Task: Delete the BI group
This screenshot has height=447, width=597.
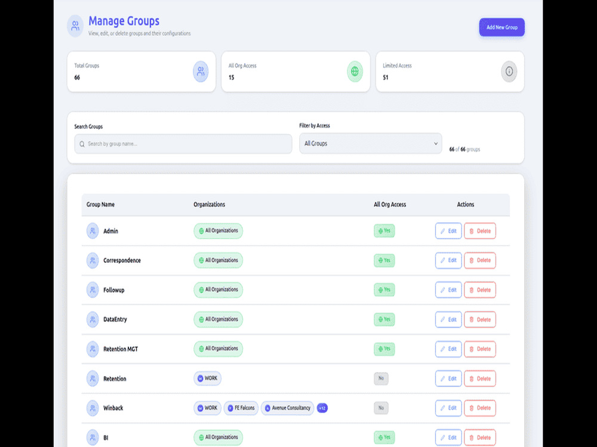Action: (x=480, y=437)
